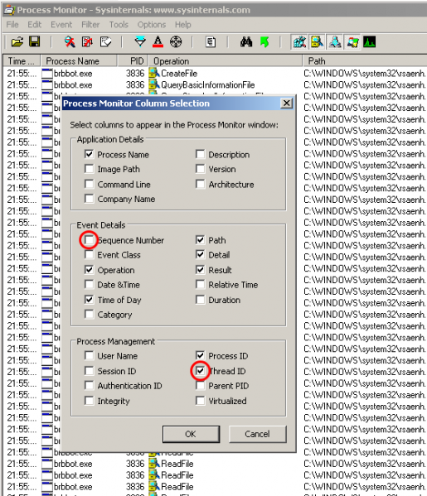427x496 pixels.
Task: Uncheck the Process ID checkbox
Action: pyautogui.click(x=200, y=355)
